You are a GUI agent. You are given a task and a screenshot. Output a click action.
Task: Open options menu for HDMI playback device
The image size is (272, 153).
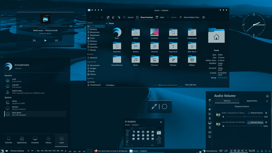click(266, 113)
